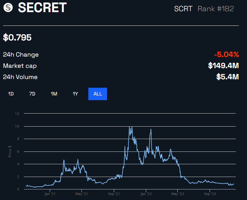Click the Price $ axis title

point(10,151)
